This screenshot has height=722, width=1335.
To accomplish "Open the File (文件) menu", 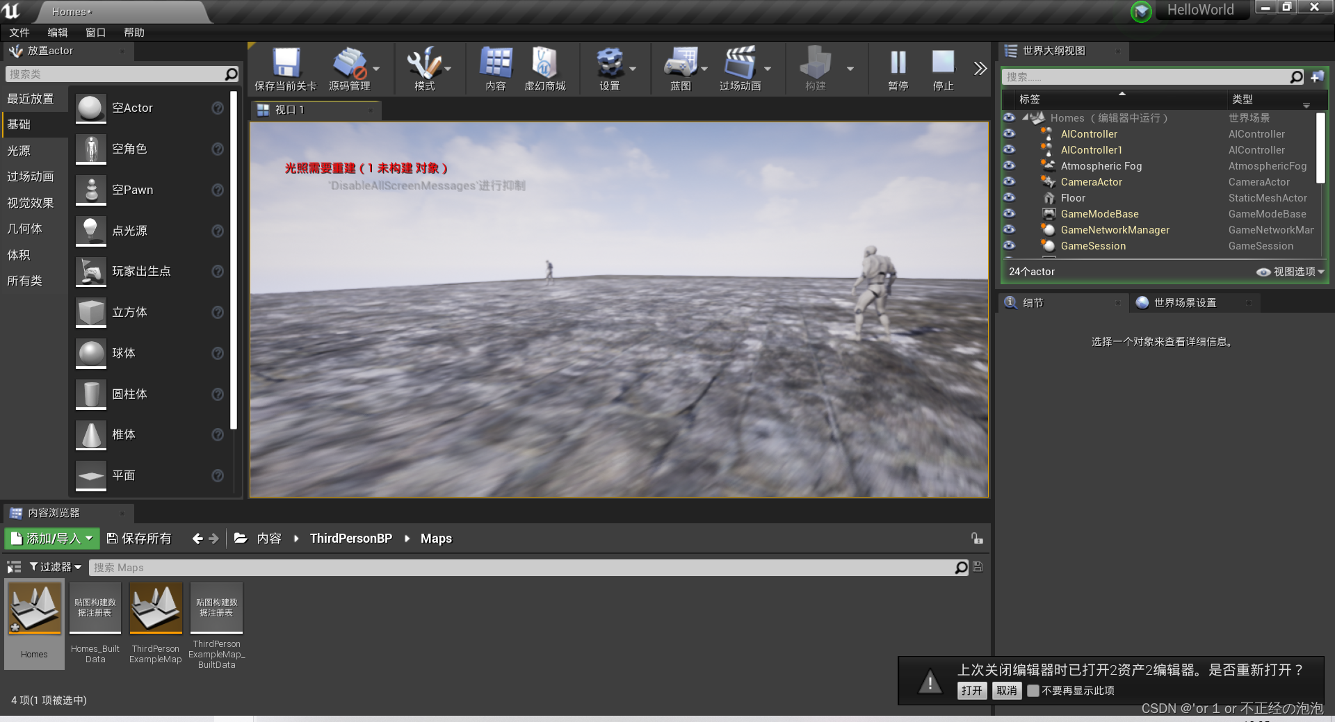I will point(19,33).
